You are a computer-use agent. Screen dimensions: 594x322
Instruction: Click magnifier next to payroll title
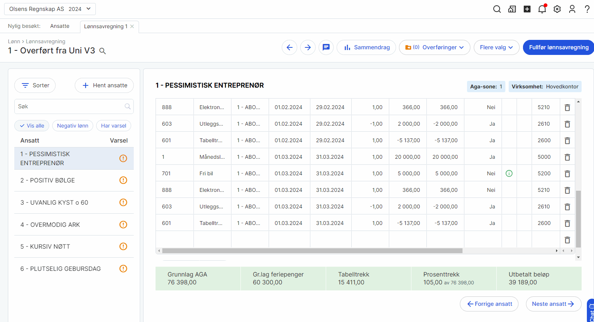click(x=102, y=51)
